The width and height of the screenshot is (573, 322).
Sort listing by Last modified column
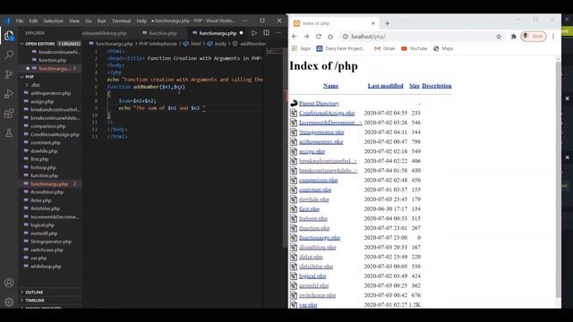(386, 86)
